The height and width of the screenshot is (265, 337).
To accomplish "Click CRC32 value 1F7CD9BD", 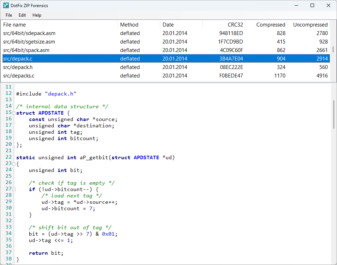I will (231, 42).
